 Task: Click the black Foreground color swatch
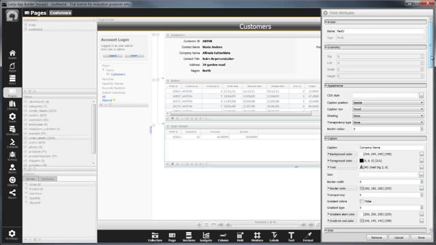tap(362, 161)
